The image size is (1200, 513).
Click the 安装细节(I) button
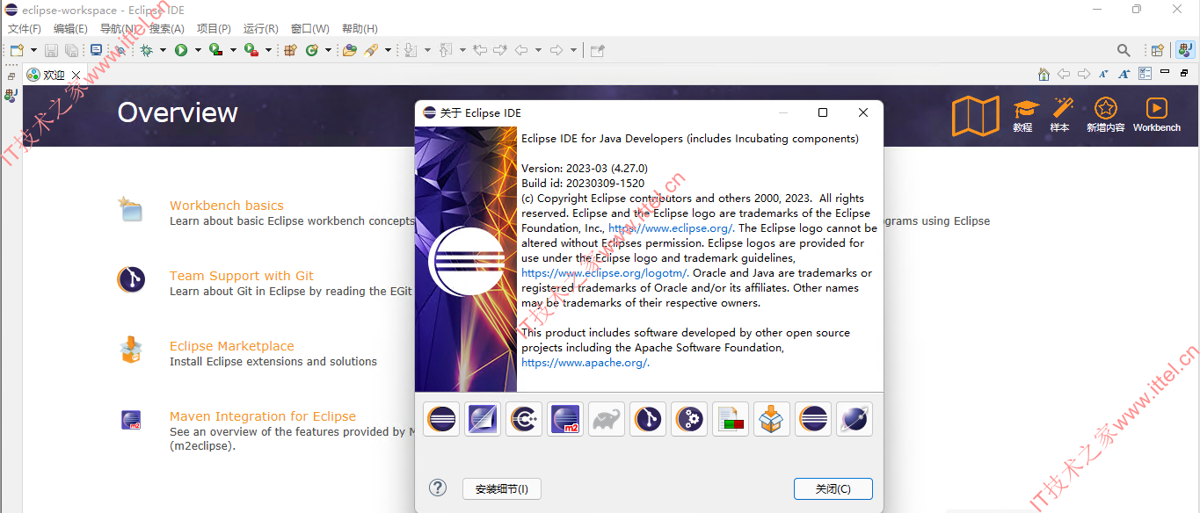[x=502, y=488]
